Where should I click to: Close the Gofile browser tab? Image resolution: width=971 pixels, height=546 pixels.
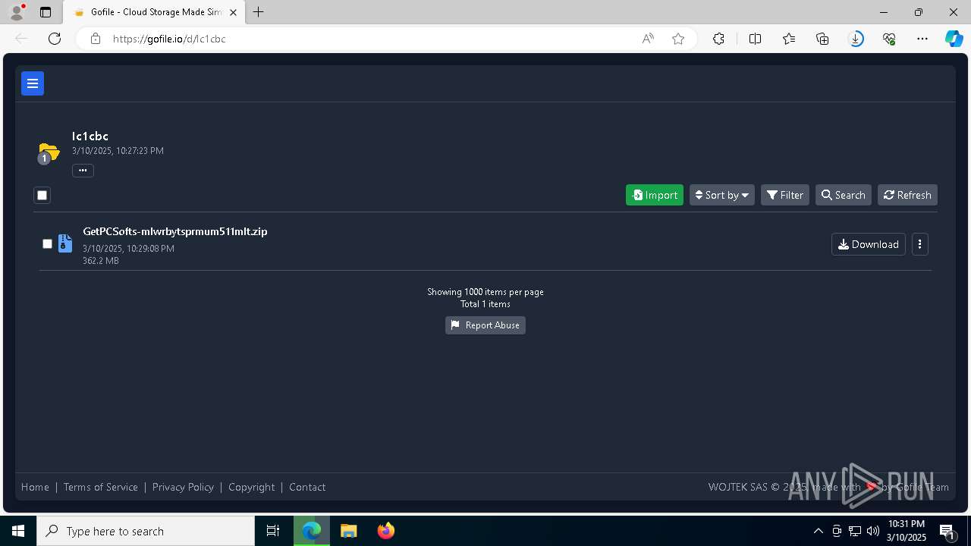coord(234,12)
